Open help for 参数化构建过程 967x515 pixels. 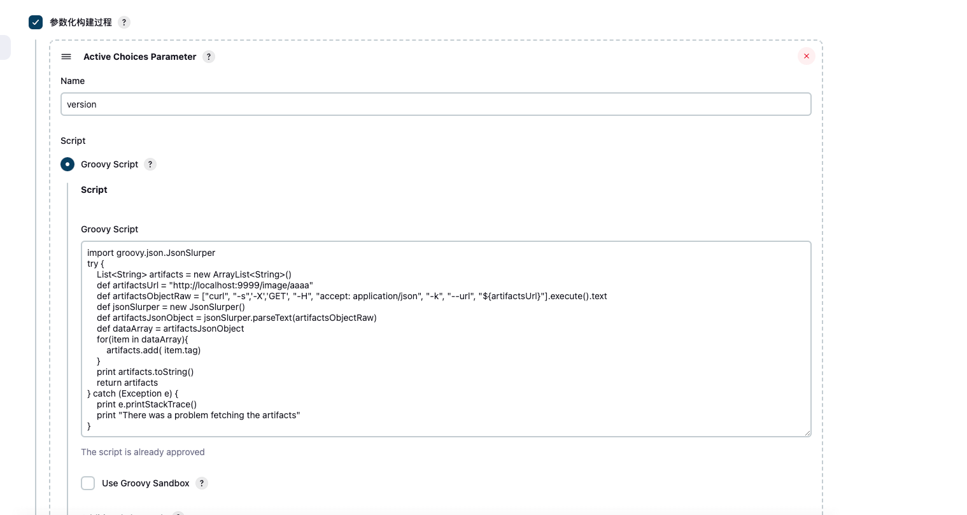[x=124, y=22]
